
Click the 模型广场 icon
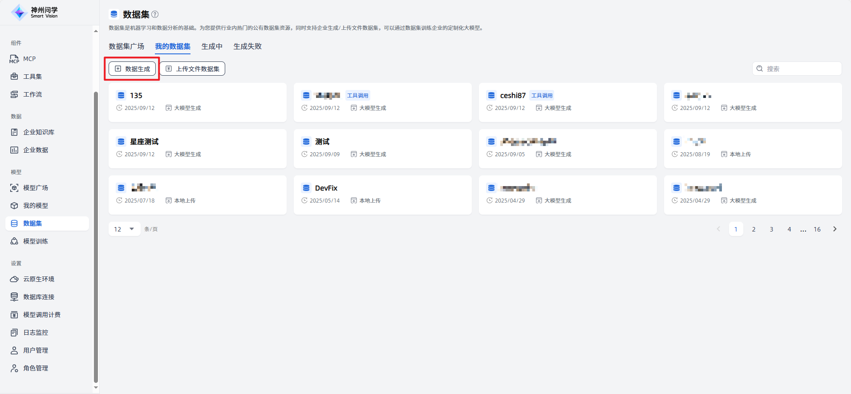coord(14,188)
